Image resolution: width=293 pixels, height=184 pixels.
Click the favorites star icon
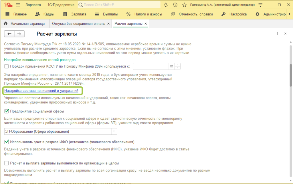pyautogui.click(x=184, y=5)
